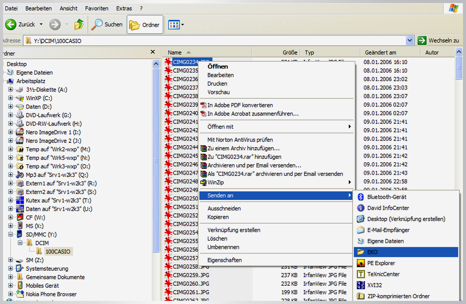Screen dimensions: 466x304
Task: Choose Löschen in the context menu
Action: (276, 239)
